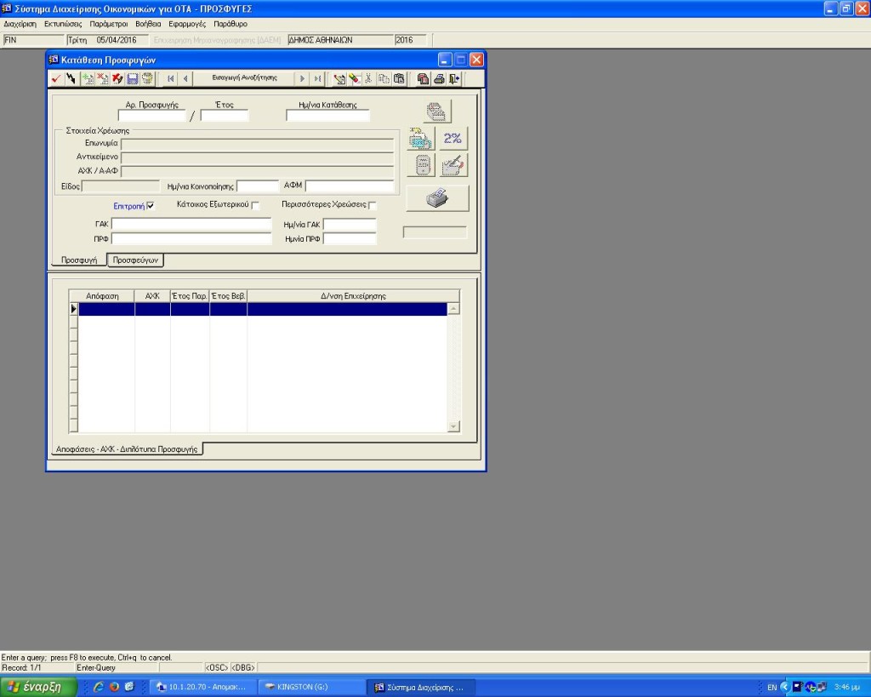Jump to last record in the toolbar
The image size is (871, 697).
[x=317, y=79]
